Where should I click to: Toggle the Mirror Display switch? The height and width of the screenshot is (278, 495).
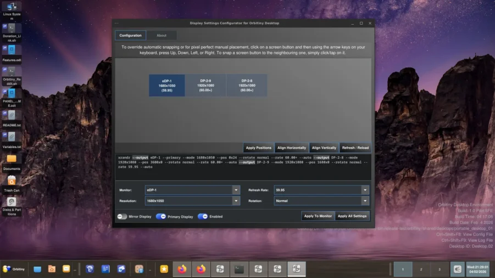[x=122, y=217]
